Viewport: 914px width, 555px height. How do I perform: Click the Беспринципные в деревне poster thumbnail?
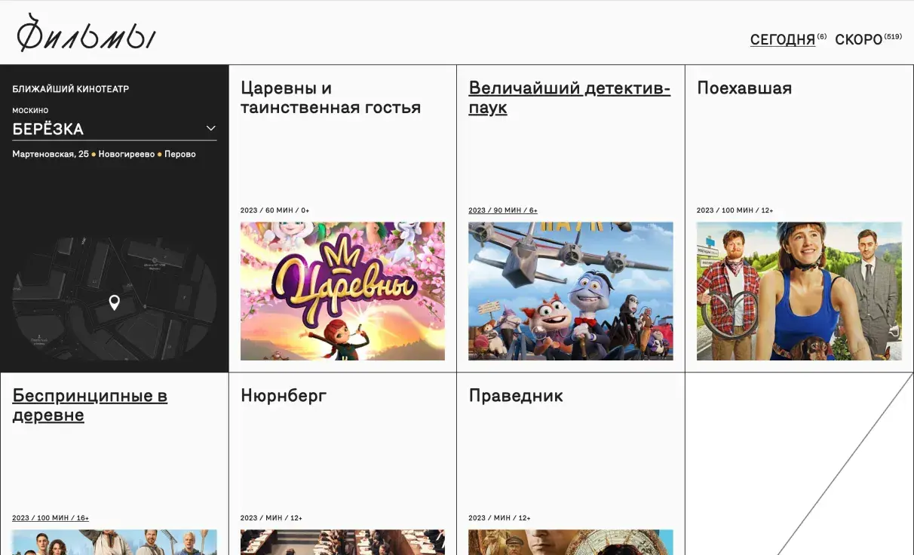point(115,542)
